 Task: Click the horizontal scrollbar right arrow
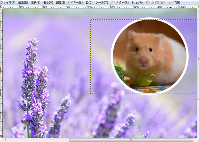click(x=195, y=140)
